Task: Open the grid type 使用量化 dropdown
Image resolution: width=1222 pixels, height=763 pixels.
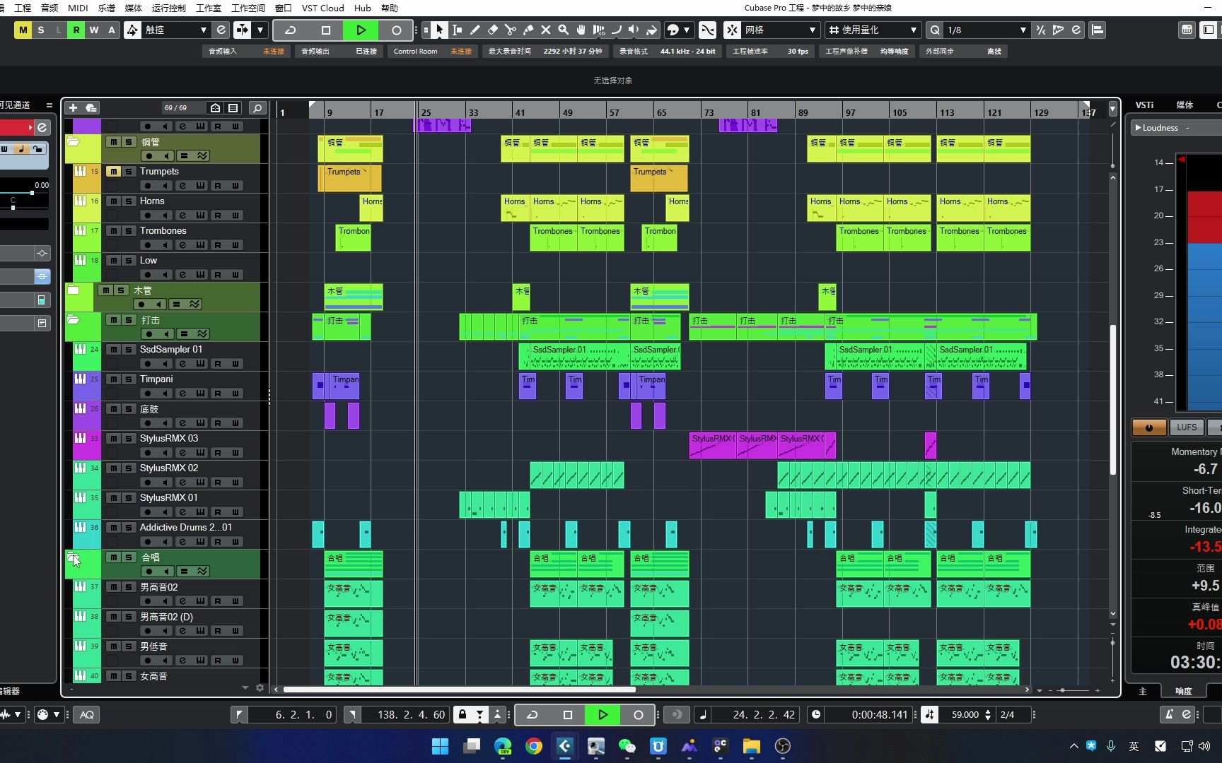Action: click(873, 30)
